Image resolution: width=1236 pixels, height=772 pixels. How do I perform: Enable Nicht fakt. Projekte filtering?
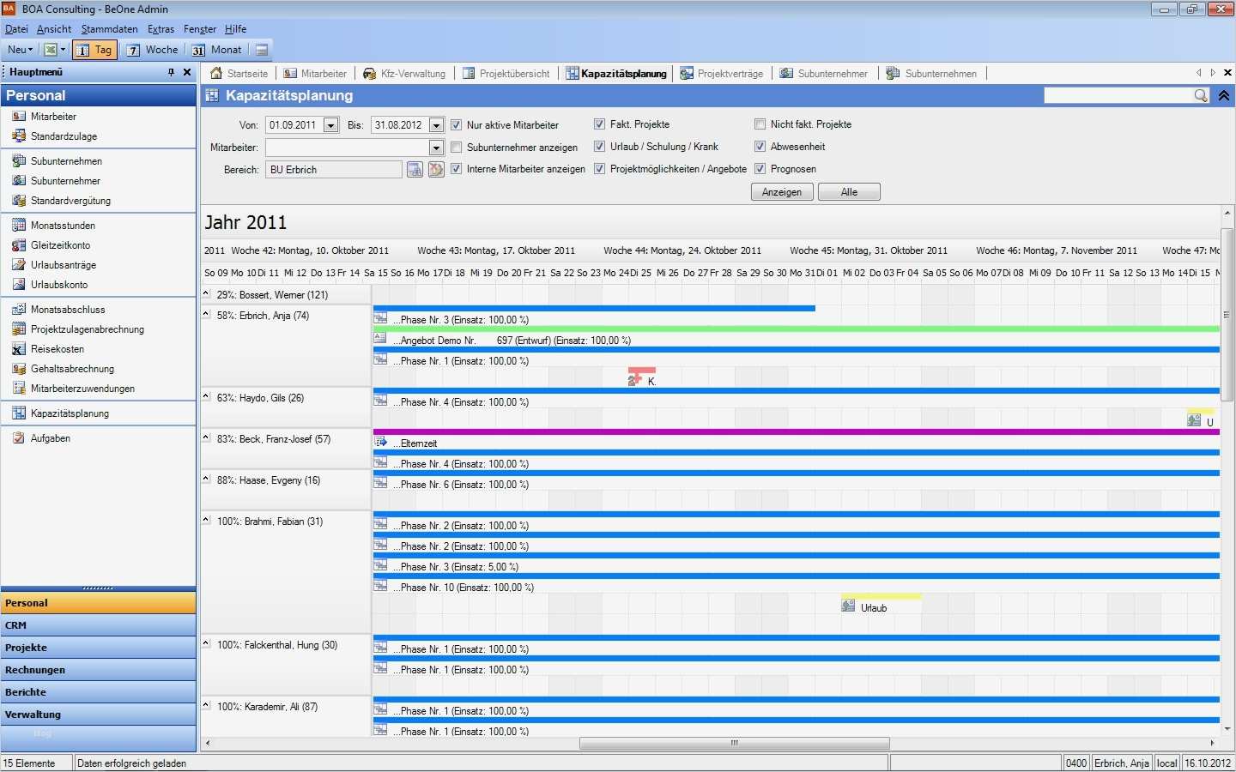coord(760,124)
